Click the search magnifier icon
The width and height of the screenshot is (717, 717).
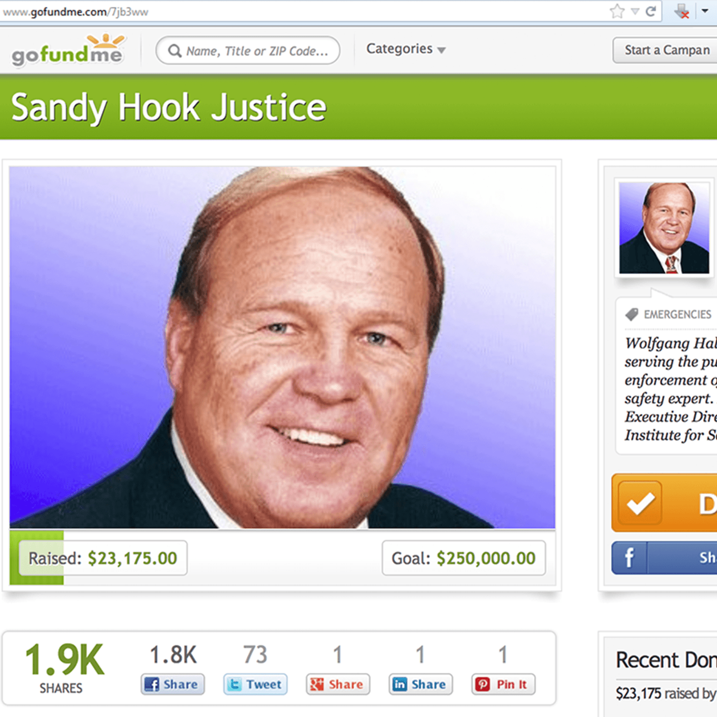pyautogui.click(x=175, y=51)
